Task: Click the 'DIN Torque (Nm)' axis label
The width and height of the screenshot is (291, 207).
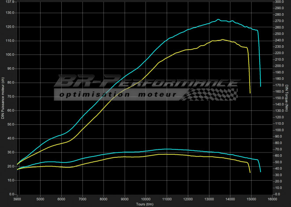Action: click(287, 98)
